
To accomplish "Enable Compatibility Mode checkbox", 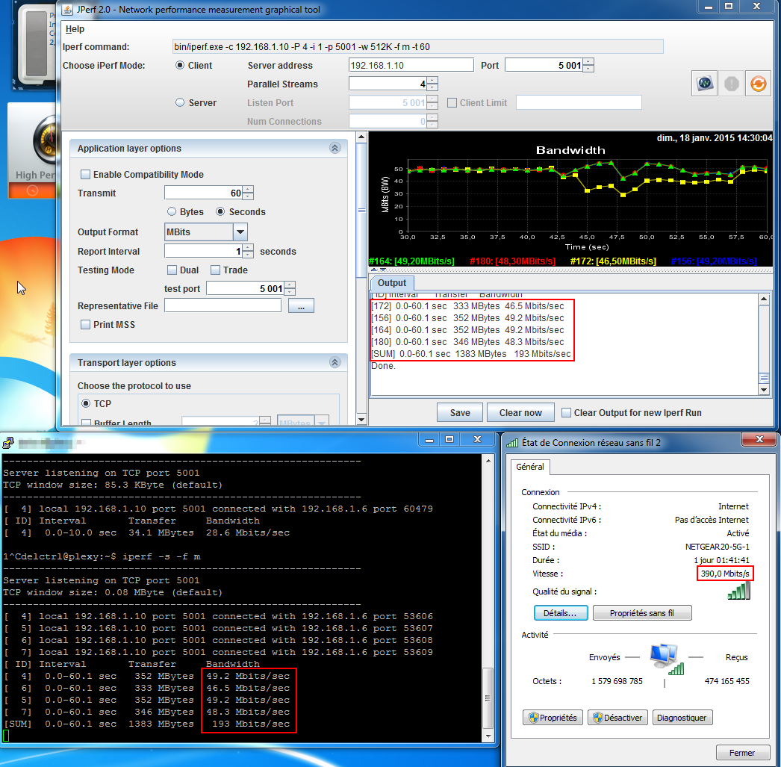I will [86, 175].
